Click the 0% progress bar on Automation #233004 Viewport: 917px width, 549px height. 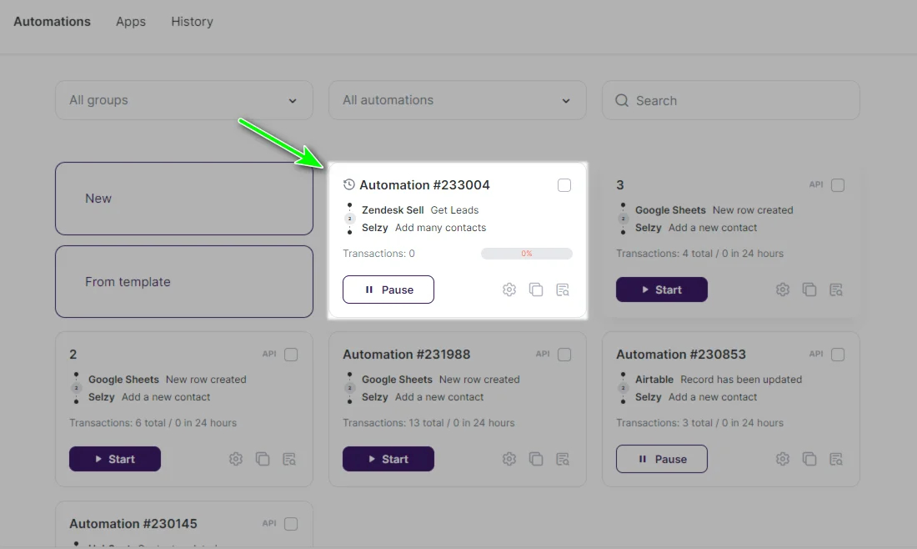pyautogui.click(x=526, y=253)
